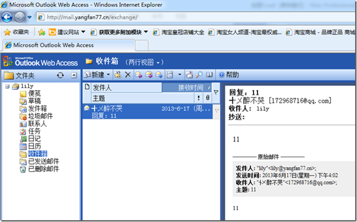Viewport: 357px width, 222px height.
Task: Open the 发件箱 (Outbox) folder
Action: (37, 109)
